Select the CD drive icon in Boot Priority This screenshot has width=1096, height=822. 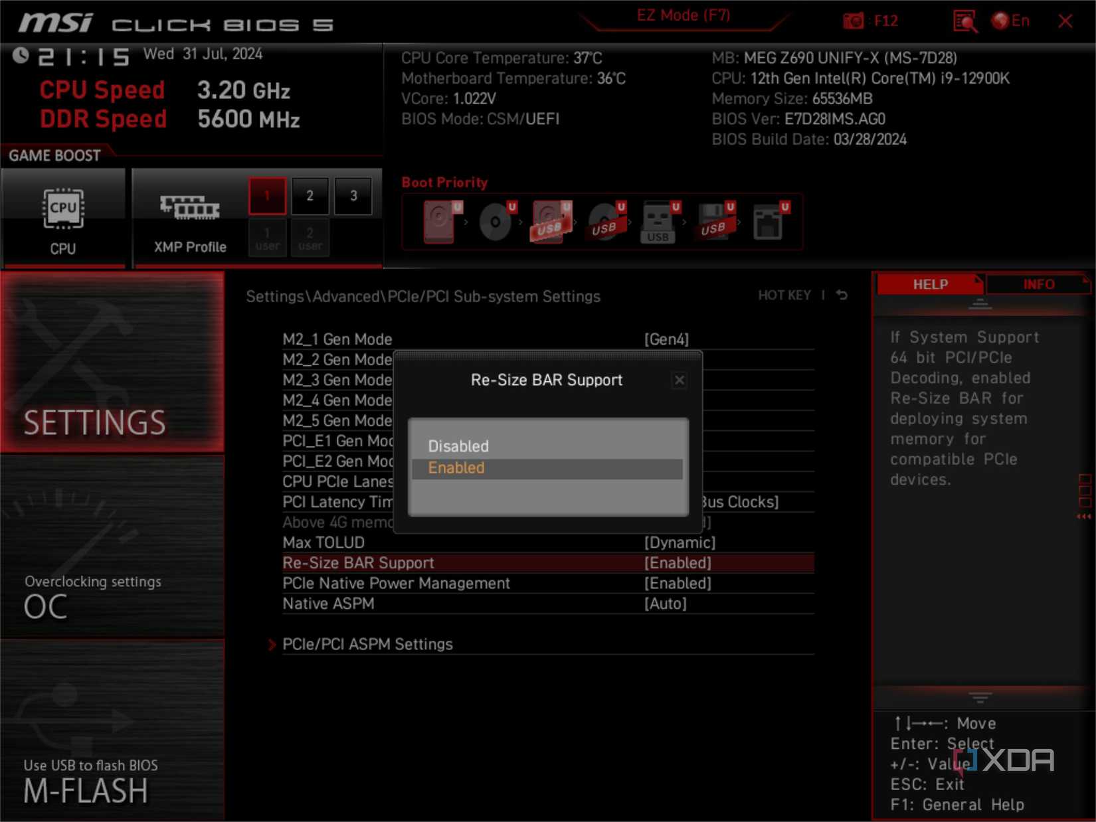[494, 222]
